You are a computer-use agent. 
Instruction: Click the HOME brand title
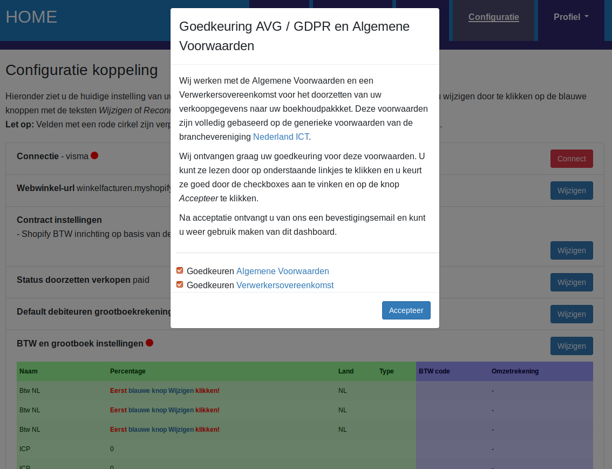pyautogui.click(x=31, y=17)
